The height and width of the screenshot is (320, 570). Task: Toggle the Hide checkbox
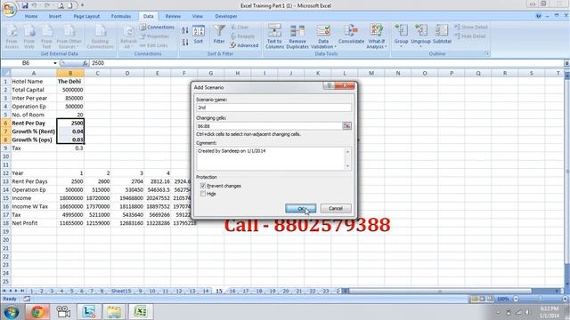coord(203,194)
